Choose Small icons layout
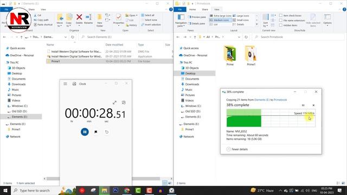This screenshot has width=347, height=195. 241,20
